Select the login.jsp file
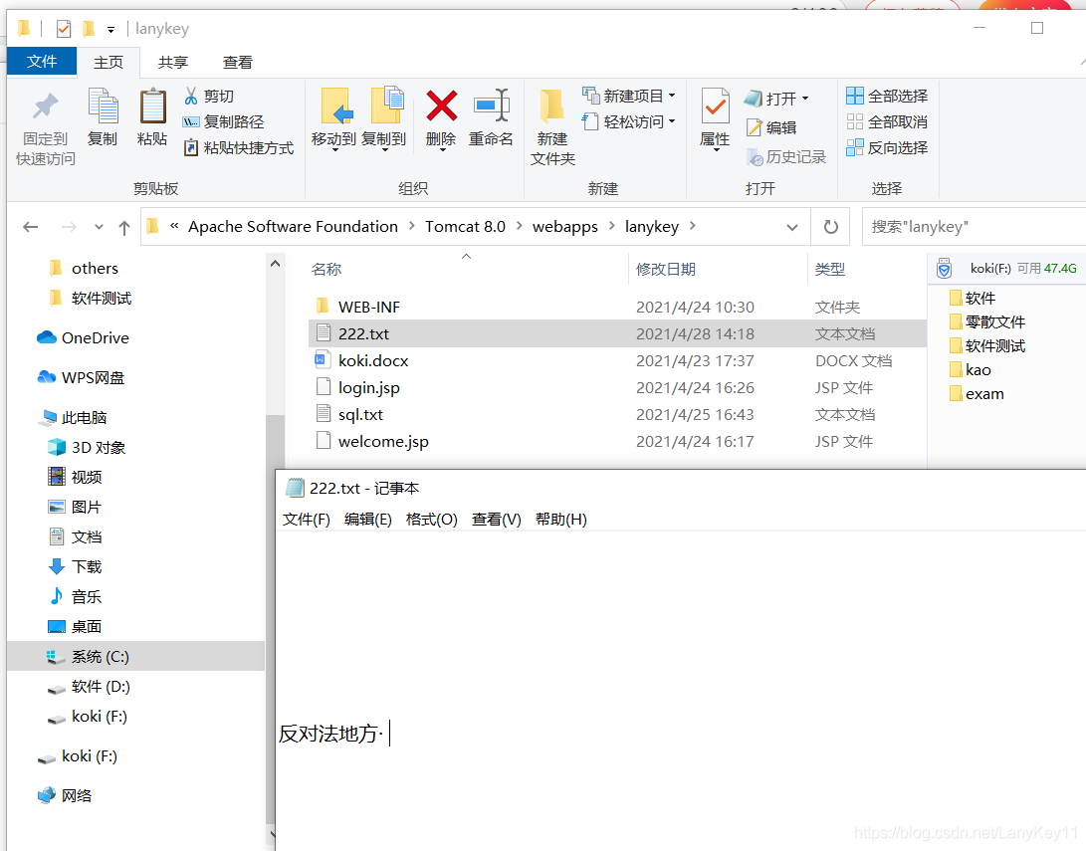Viewport: 1086px width, 851px height. click(x=368, y=388)
